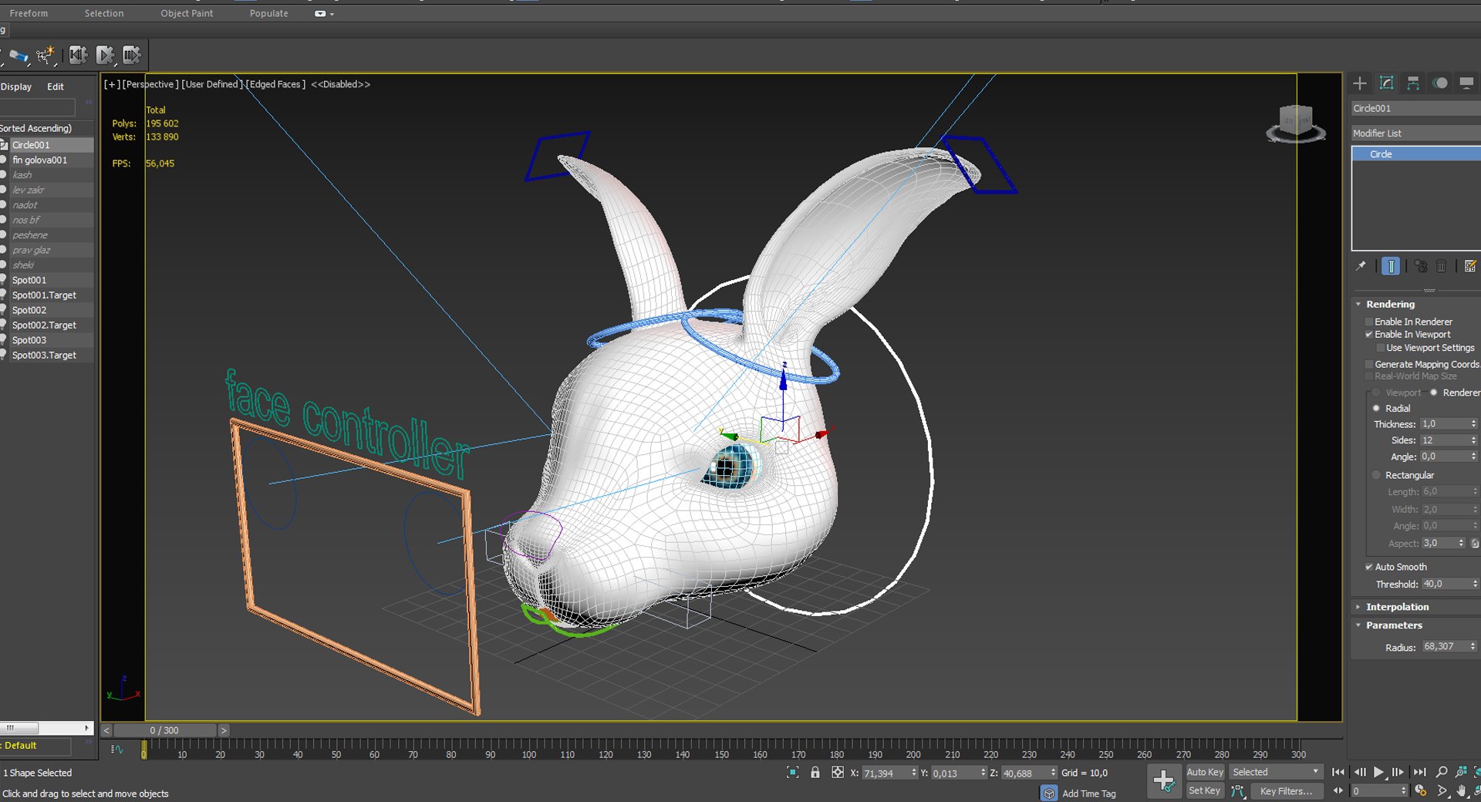Viewport: 1481px width, 802px height.
Task: Open the User Defined viewport menu
Action: coord(211,84)
